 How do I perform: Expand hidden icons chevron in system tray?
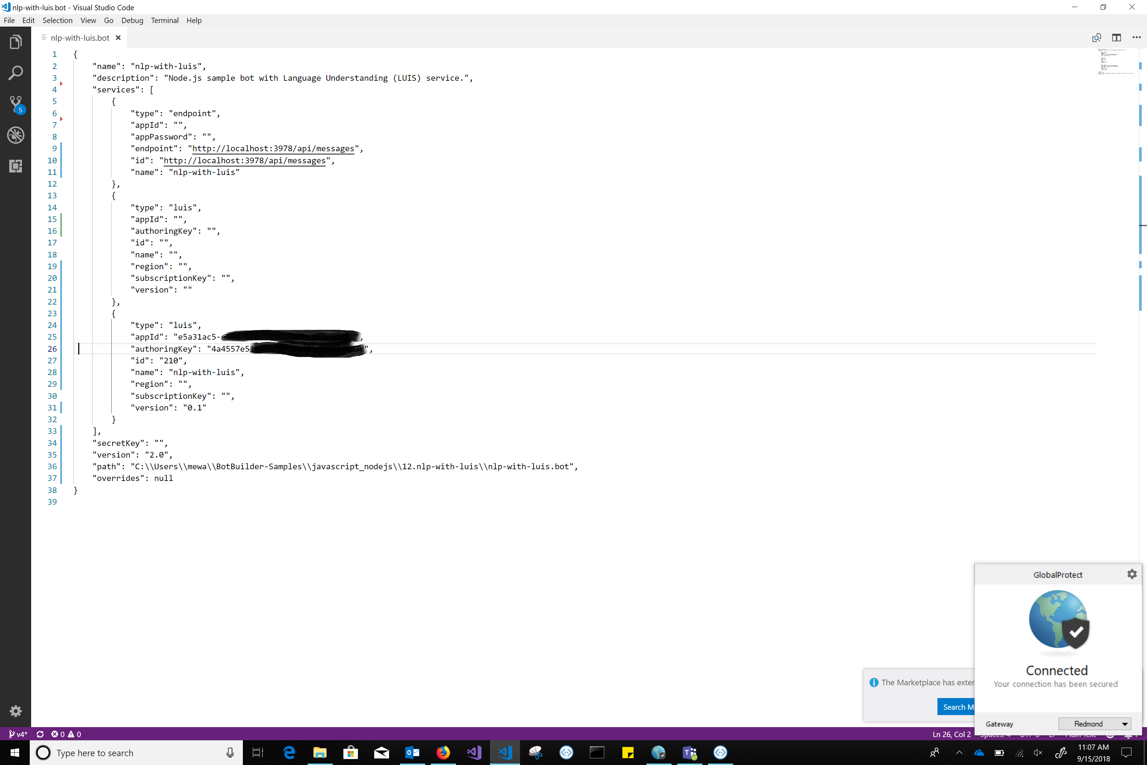click(959, 752)
